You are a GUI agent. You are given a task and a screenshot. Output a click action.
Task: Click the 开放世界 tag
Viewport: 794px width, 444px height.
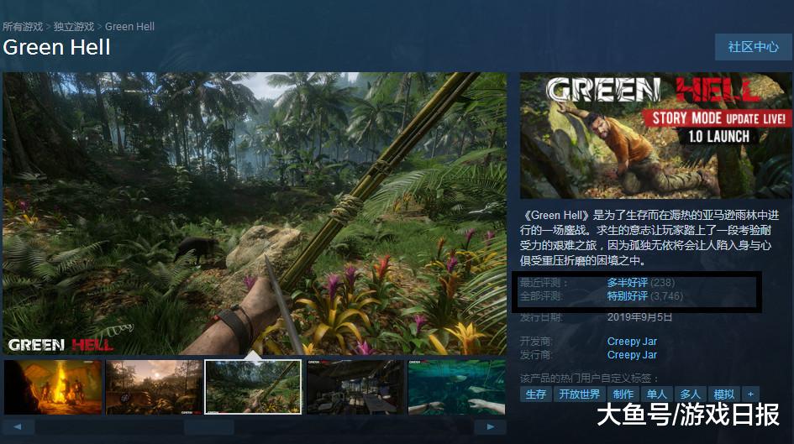point(579,394)
